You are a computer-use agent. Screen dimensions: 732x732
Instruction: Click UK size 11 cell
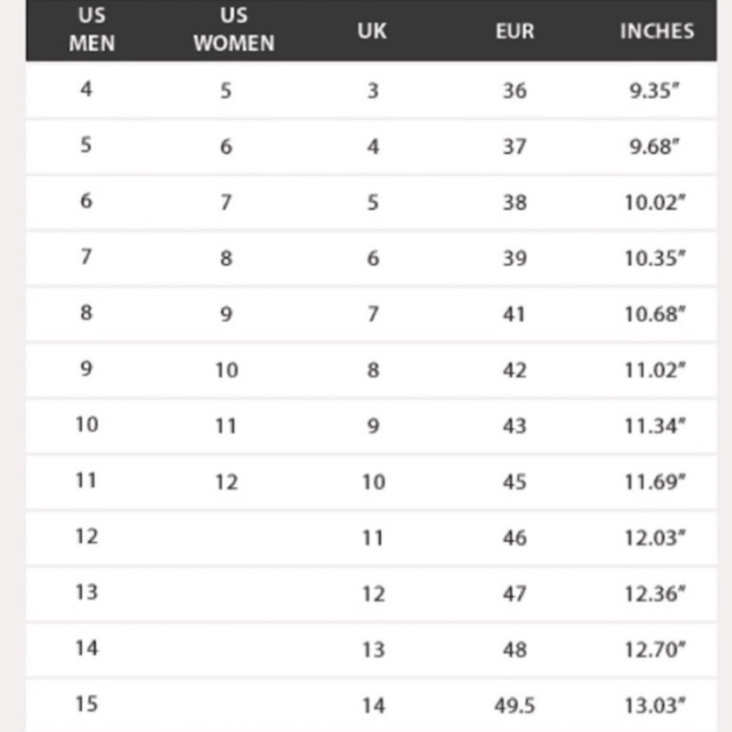373,538
